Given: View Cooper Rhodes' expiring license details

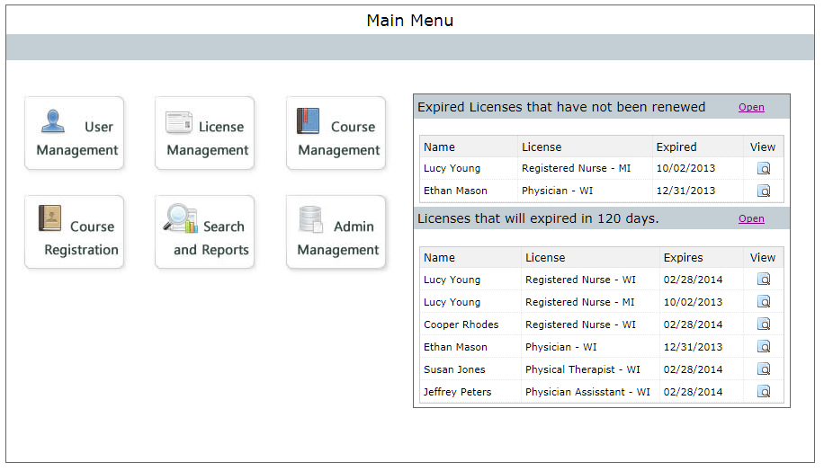Looking at the screenshot, I should click(763, 324).
